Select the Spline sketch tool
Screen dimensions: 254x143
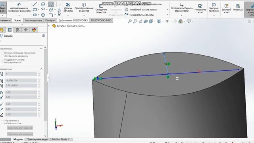[x=51, y=4]
